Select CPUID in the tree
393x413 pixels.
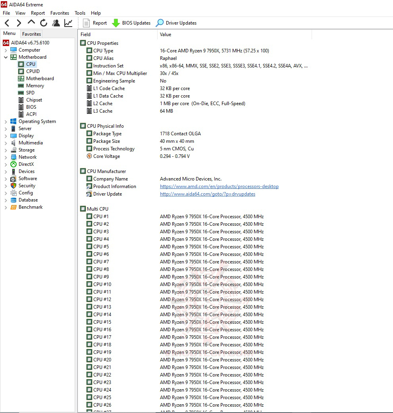(33, 71)
